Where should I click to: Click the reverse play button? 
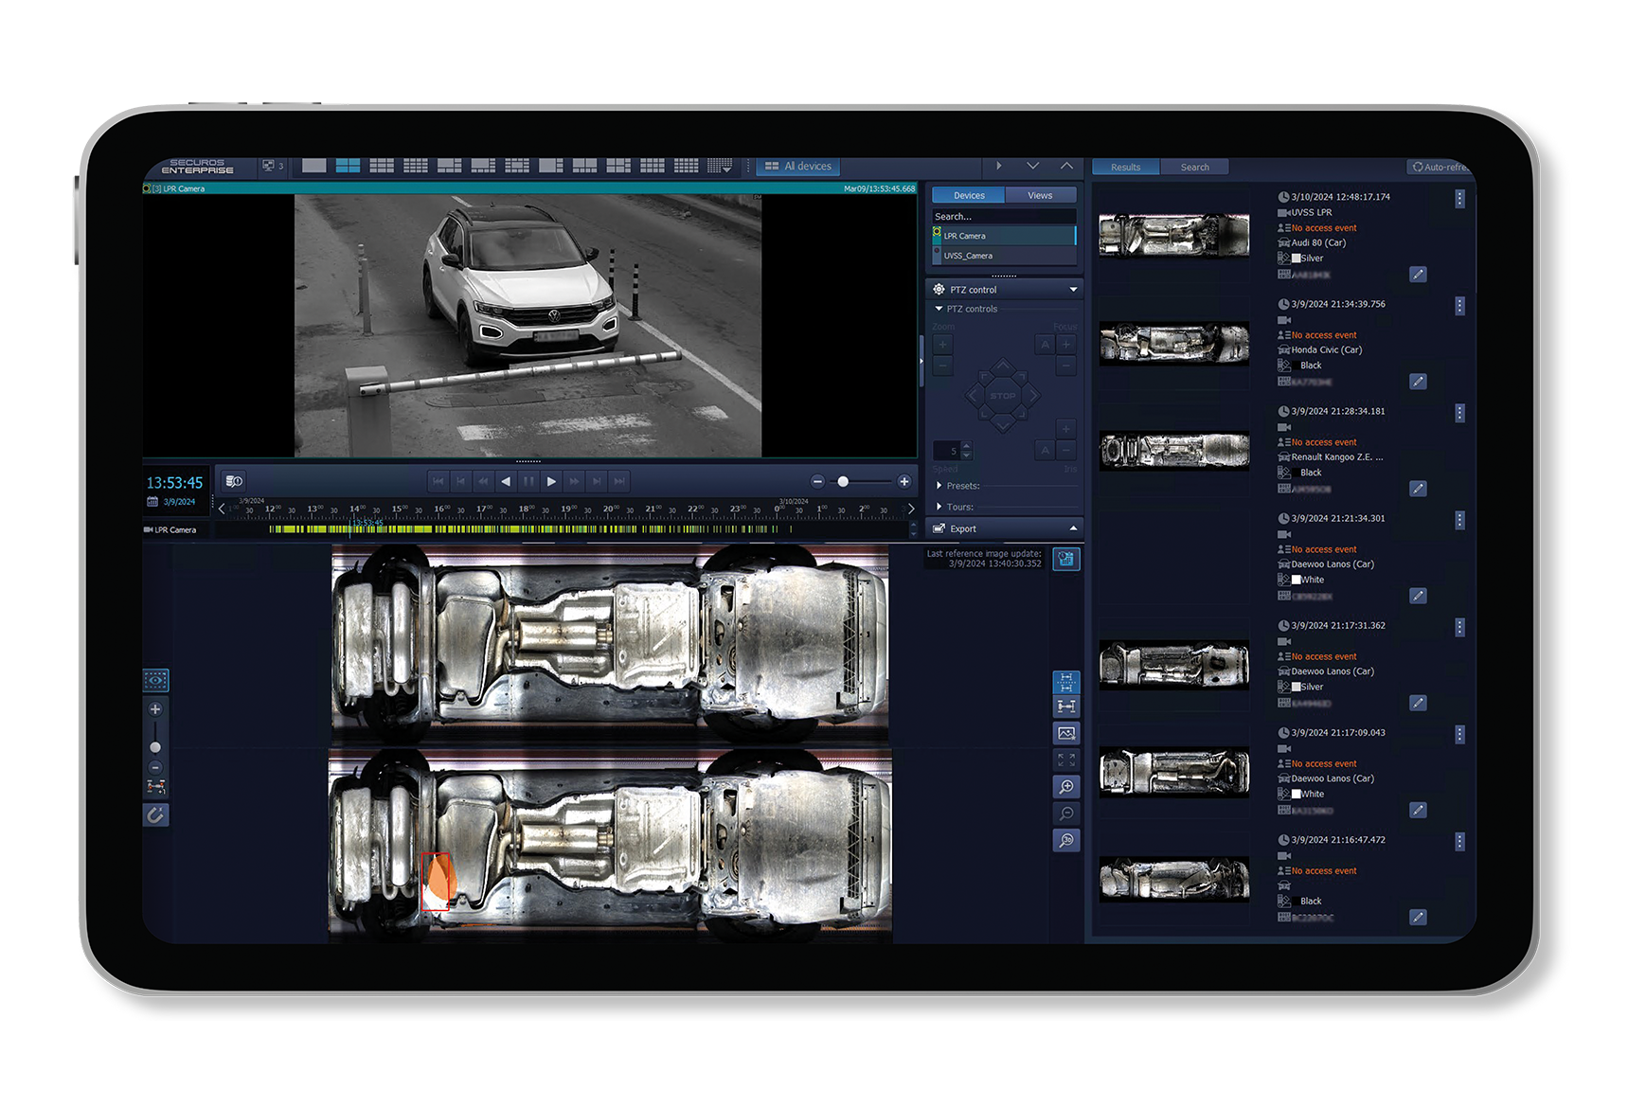click(x=506, y=481)
